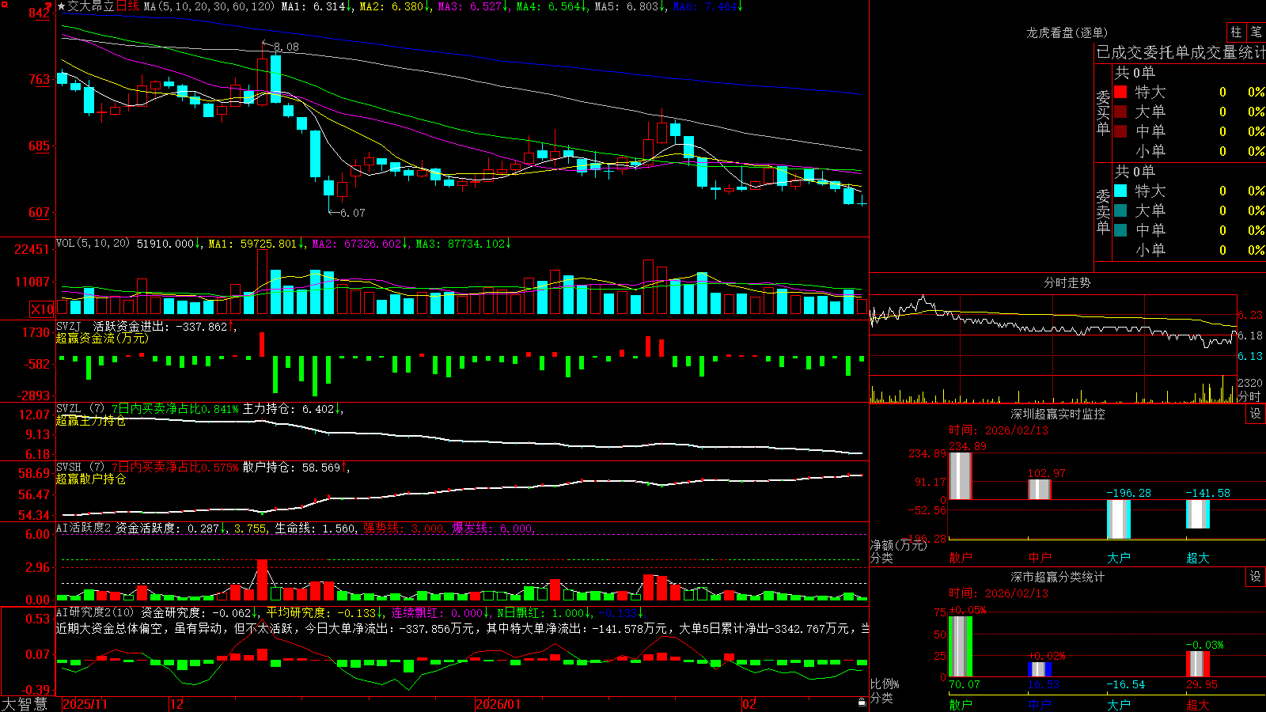1266x712 pixels.
Task: Click 时间: 2026/02/13 in realtime monitor
Action: point(999,430)
